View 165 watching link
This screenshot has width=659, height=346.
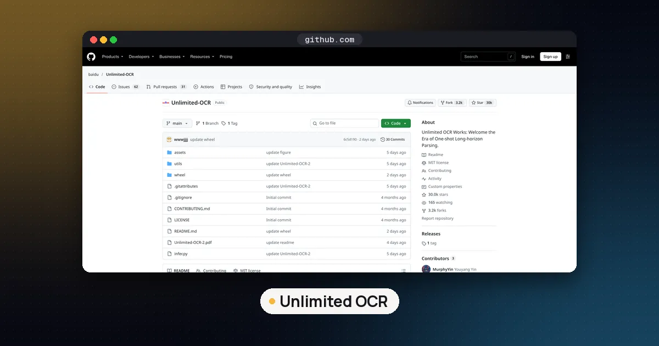[x=437, y=203]
